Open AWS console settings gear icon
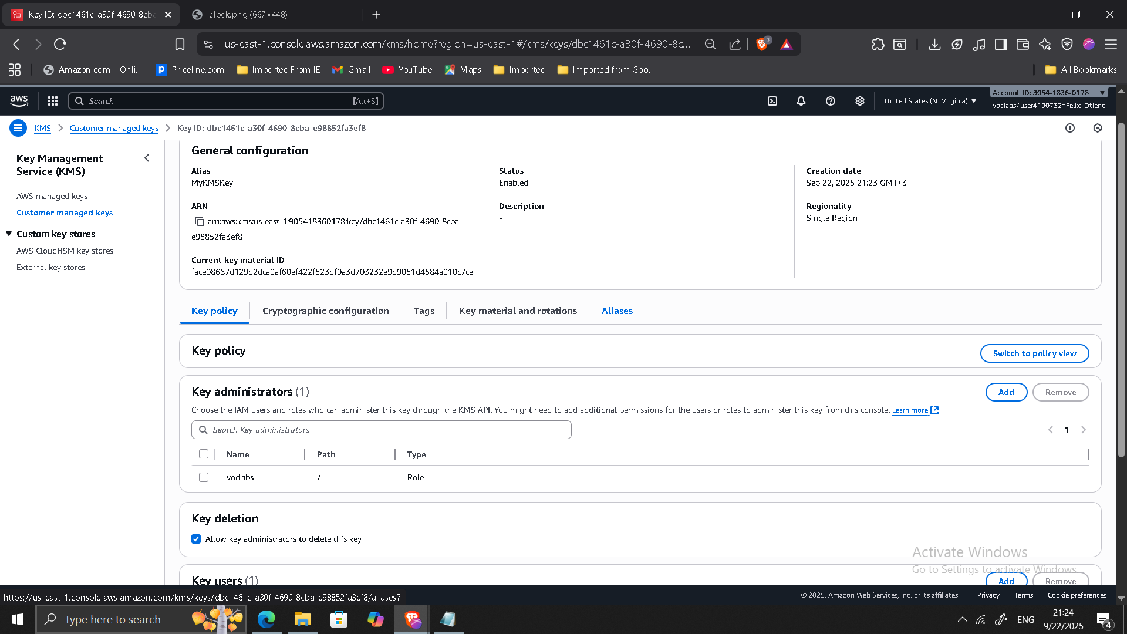The width and height of the screenshot is (1127, 634). point(860,101)
